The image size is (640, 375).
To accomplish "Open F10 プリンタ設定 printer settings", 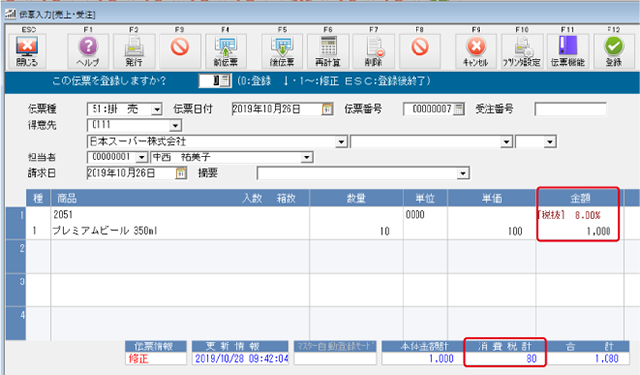I will (x=522, y=51).
